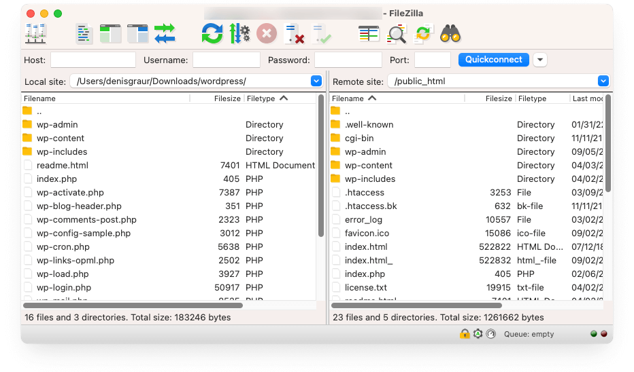
Task: Click remote pane vertical scrollbar
Action: 608,143
